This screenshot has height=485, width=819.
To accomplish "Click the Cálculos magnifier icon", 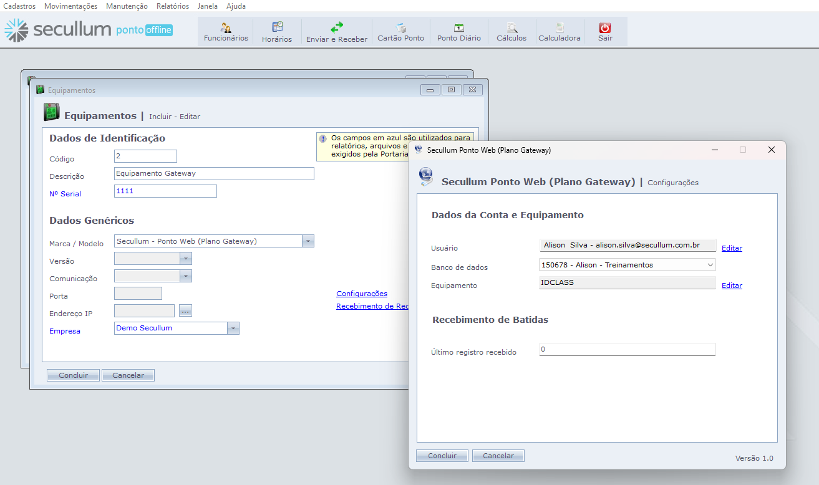I will pos(511,27).
